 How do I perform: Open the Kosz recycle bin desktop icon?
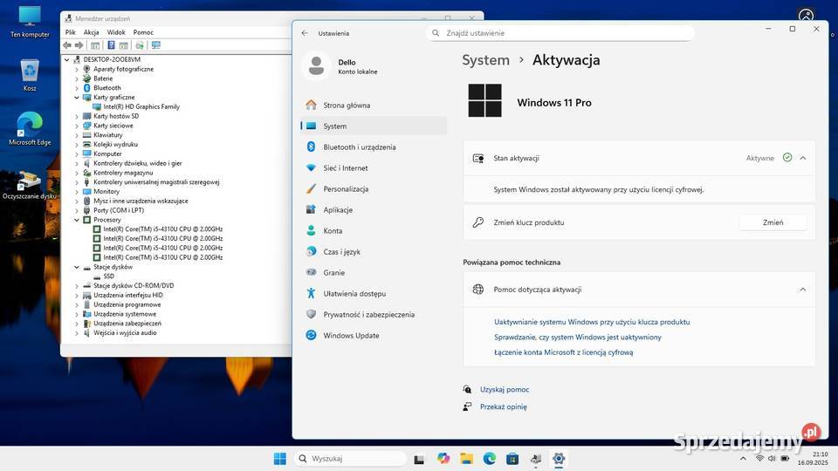tap(30, 75)
